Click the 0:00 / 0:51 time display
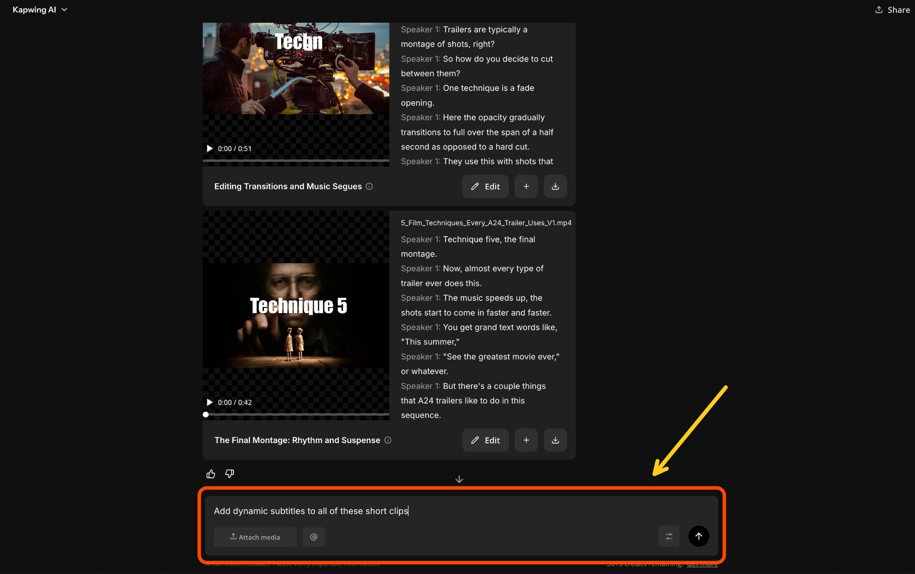915x574 pixels. click(x=234, y=148)
